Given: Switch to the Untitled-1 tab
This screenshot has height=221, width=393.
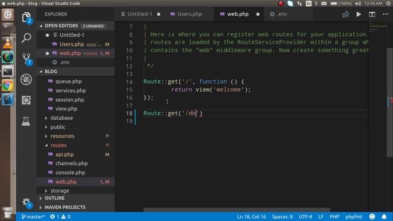Looking at the screenshot, I should coord(139,14).
